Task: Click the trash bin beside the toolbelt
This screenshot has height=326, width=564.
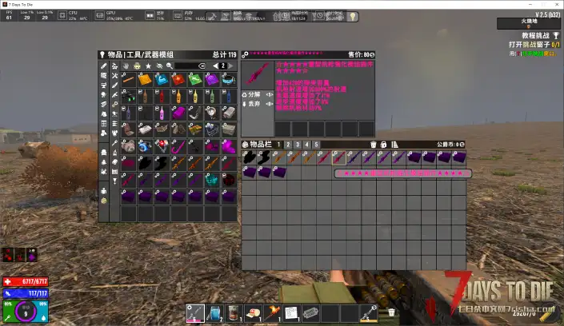Action: click(391, 312)
